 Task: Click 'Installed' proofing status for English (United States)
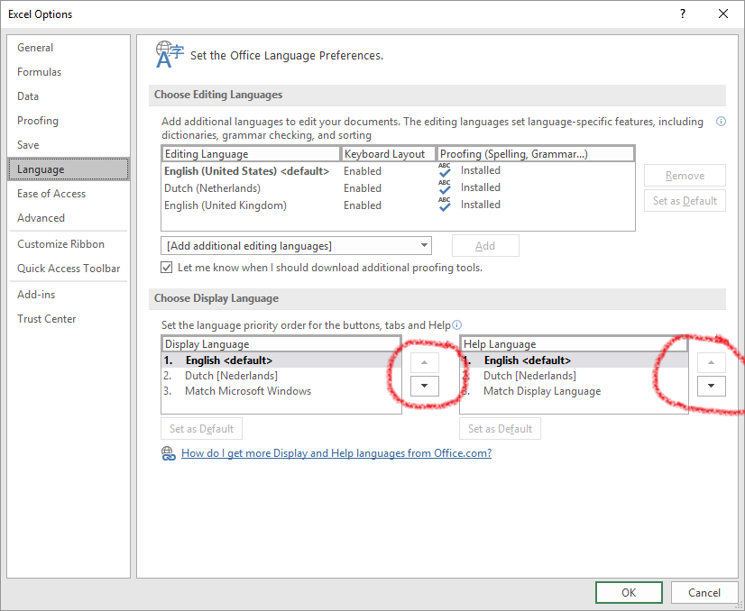coord(481,170)
